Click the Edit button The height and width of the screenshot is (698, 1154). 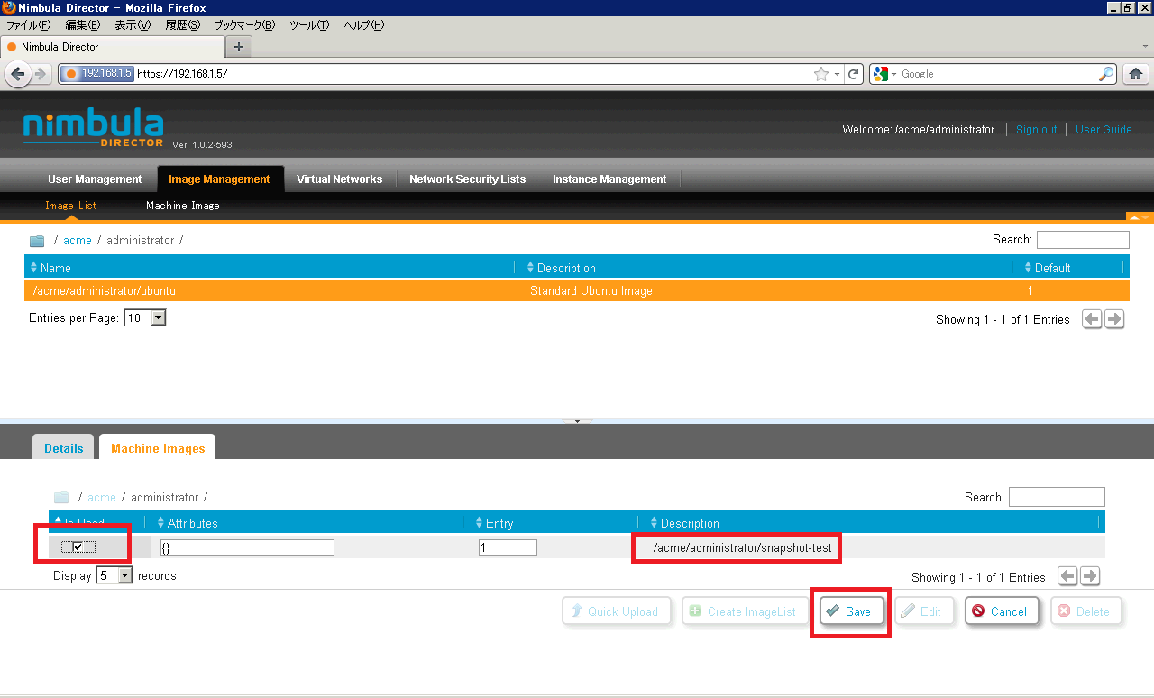[x=922, y=611]
